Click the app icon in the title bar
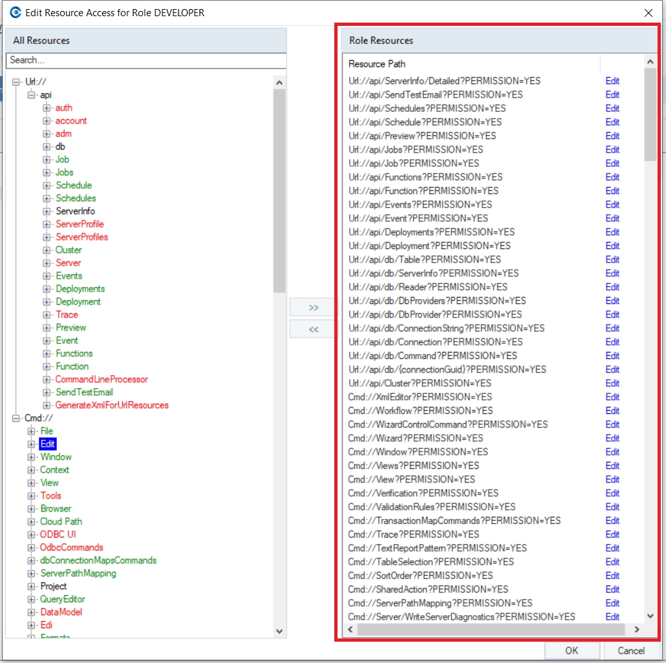666x663 pixels. pyautogui.click(x=16, y=12)
